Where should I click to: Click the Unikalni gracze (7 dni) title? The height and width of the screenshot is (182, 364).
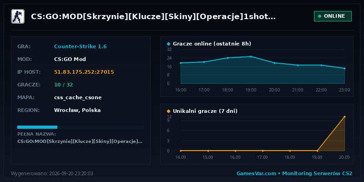point(205,111)
